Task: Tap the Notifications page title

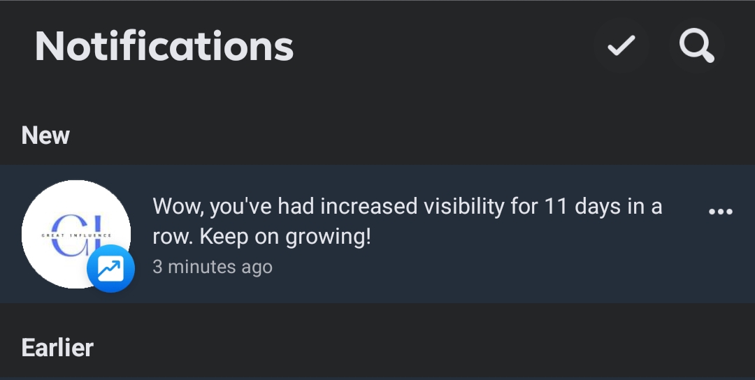Action: 164,46
